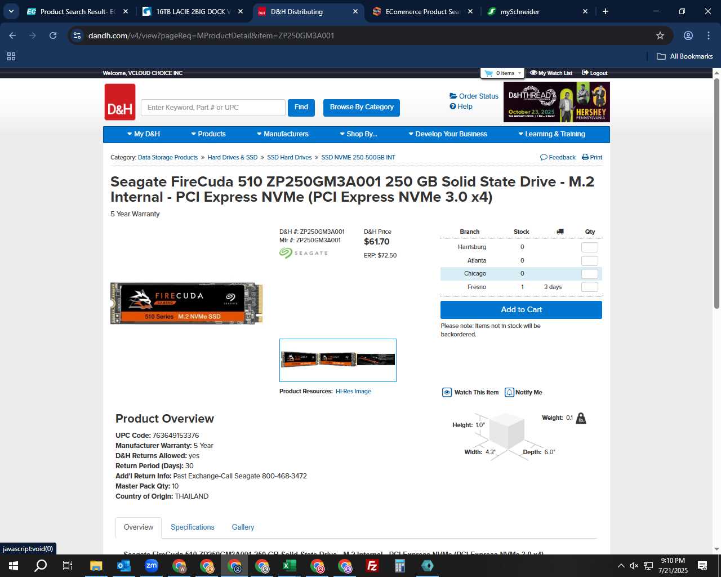Screen dimensions: 721x577
Task: Expand the cart items dropdown arrow
Action: (519, 73)
